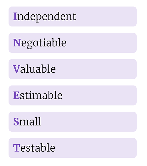This screenshot has height=166, width=147.
Task: Click the purple letter E in Estimable
Action: tap(16, 95)
